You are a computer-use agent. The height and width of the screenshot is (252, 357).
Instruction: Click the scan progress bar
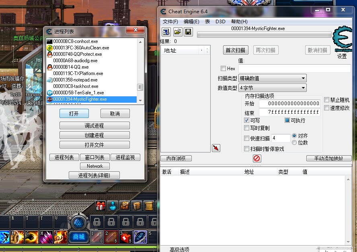coord(265,35)
